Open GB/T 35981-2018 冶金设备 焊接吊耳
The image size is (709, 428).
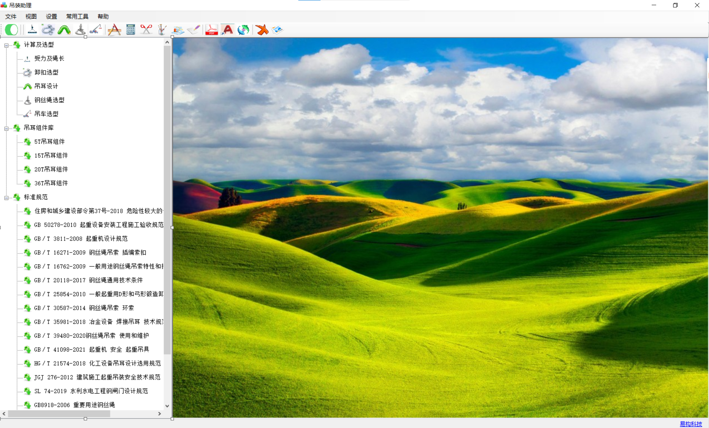(x=98, y=322)
